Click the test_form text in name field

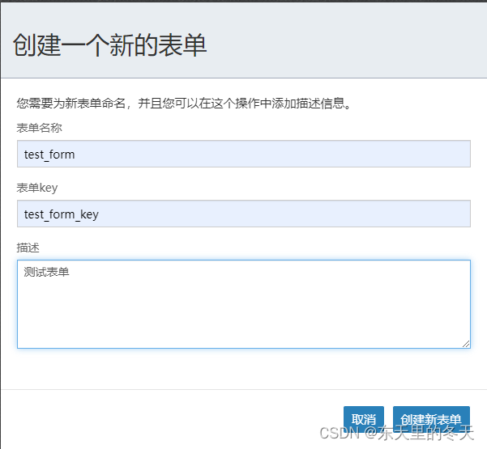pyautogui.click(x=49, y=155)
